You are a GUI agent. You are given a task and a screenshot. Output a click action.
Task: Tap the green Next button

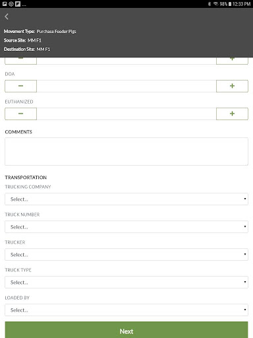click(126, 330)
